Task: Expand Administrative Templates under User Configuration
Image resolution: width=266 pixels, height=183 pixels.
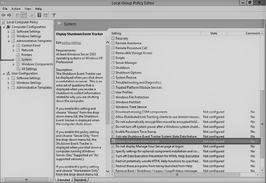Action: (x=9, y=88)
